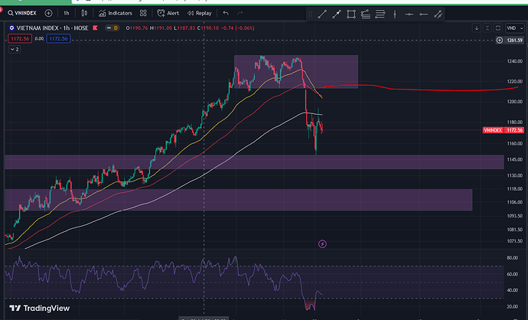
Task: Open the 1h timeframe selector
Action: coord(67,13)
